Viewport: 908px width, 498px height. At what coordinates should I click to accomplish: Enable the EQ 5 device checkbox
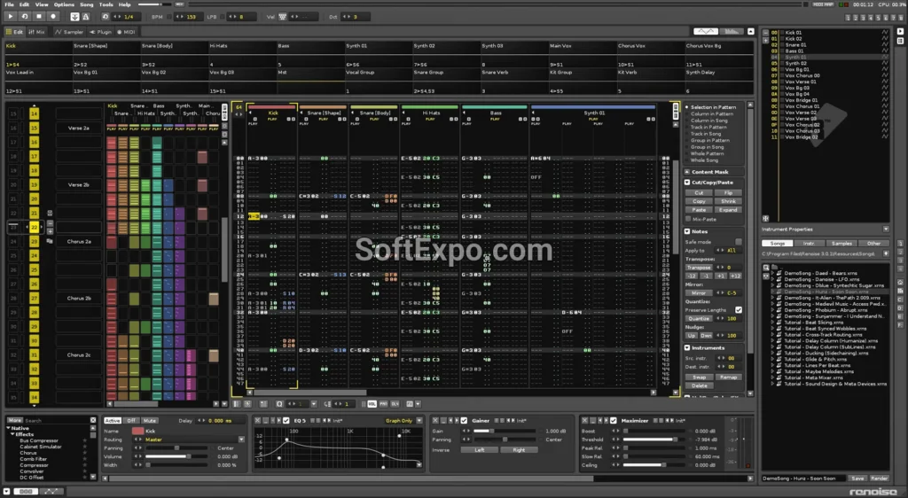tap(286, 421)
